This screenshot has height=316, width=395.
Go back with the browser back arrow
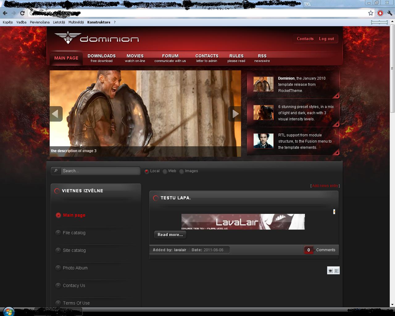5,13
